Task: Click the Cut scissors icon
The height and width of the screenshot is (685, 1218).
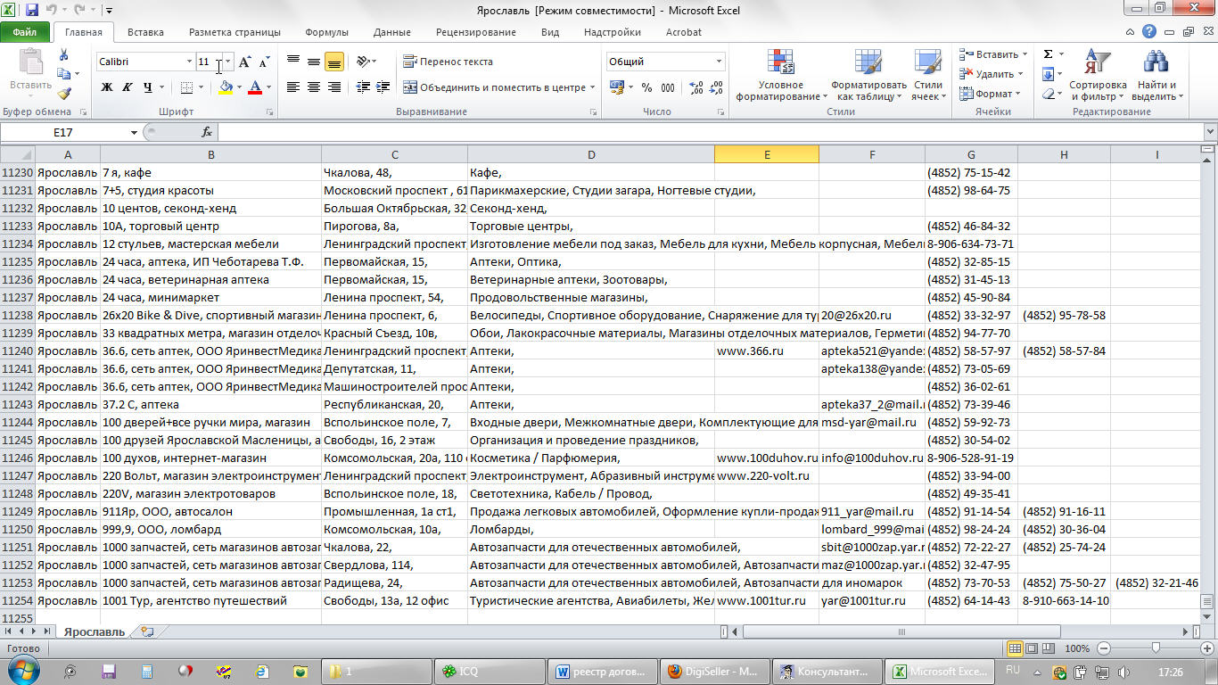Action: (64, 56)
